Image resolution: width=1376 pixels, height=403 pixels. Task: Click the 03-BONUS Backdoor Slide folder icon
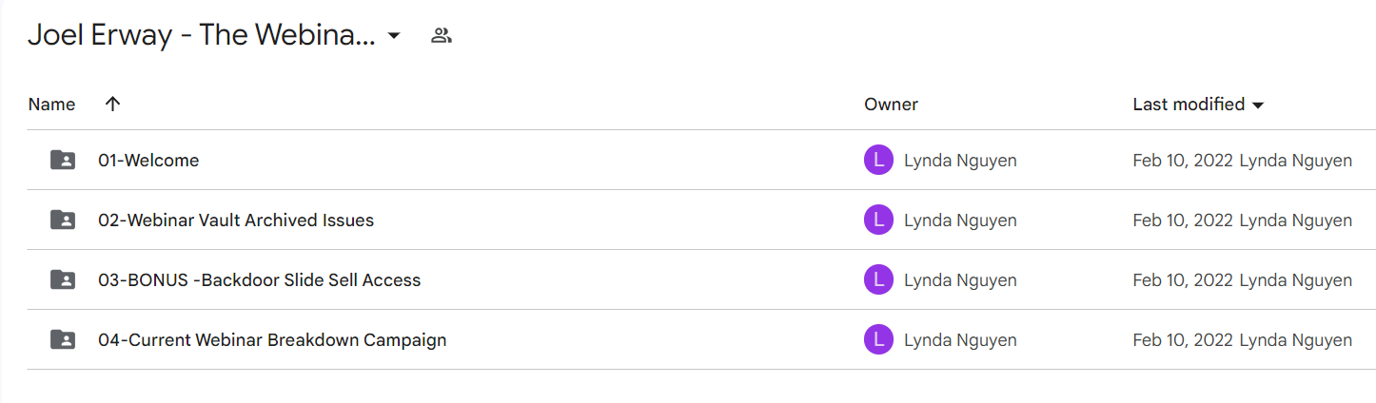coord(63,280)
